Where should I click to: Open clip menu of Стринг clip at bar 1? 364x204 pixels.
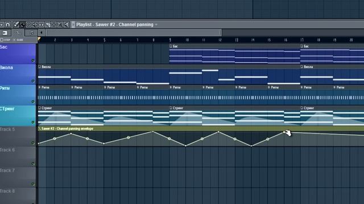(39, 108)
